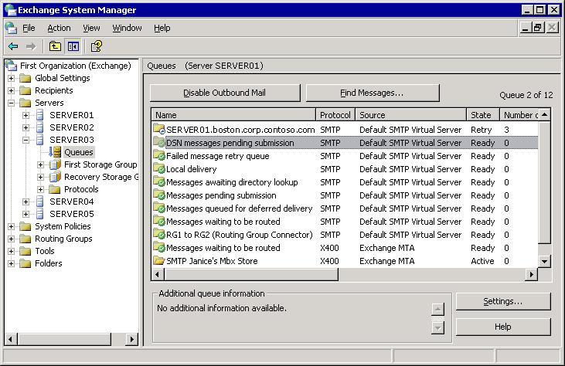Click the SERVER03 server icon in tree
565x366 pixels.
[40, 140]
